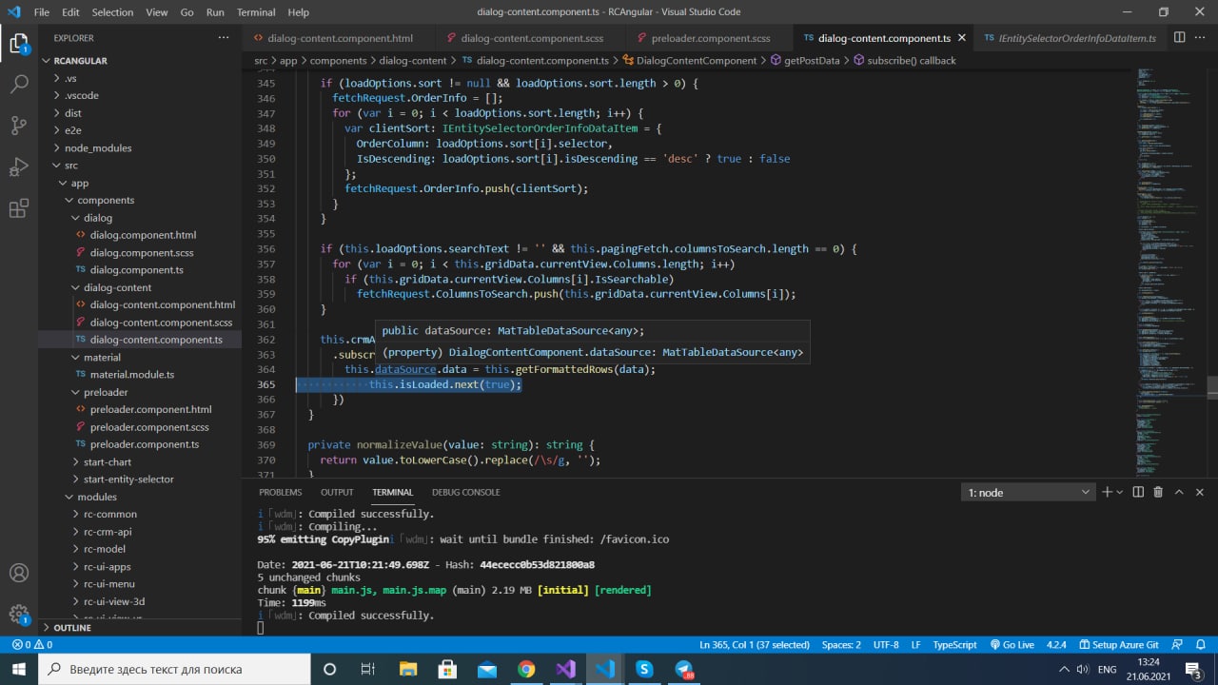
Task: Click the split editor right icon
Action: click(x=1179, y=38)
